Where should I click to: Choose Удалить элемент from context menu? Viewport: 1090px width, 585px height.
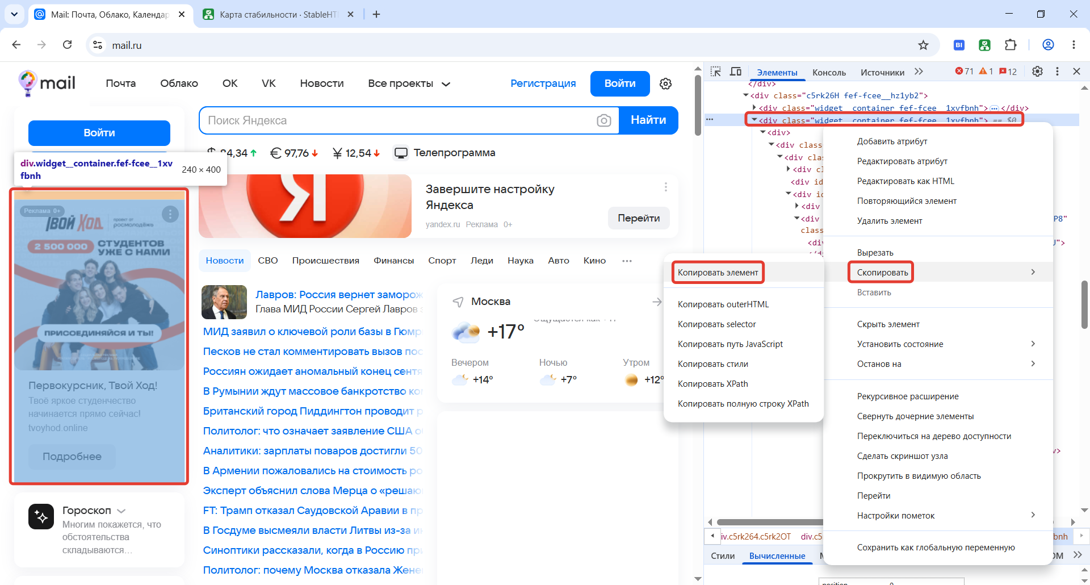pos(890,221)
